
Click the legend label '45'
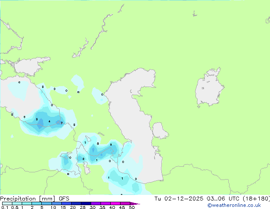pyautogui.click(x=122, y=207)
